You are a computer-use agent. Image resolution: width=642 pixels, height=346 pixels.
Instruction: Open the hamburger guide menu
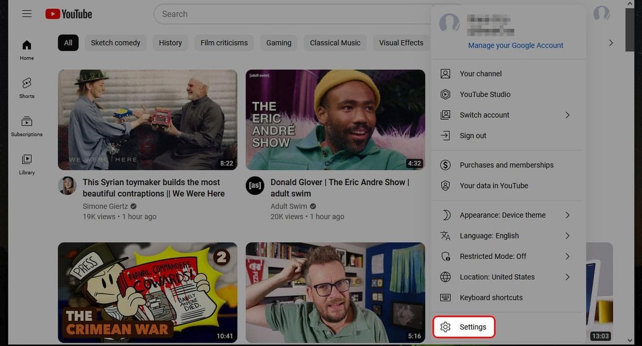27,13
